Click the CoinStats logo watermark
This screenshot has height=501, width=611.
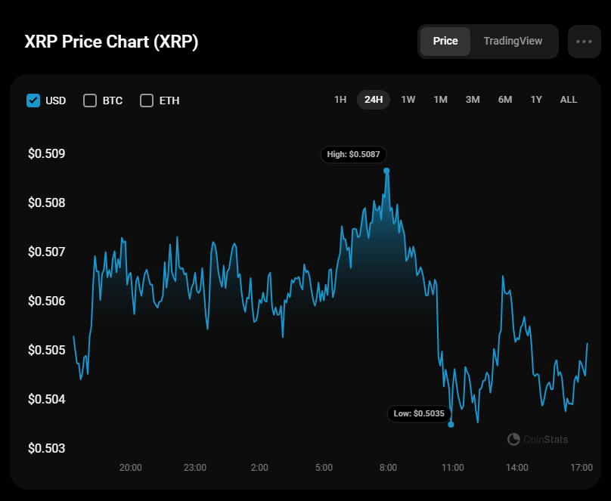(537, 439)
